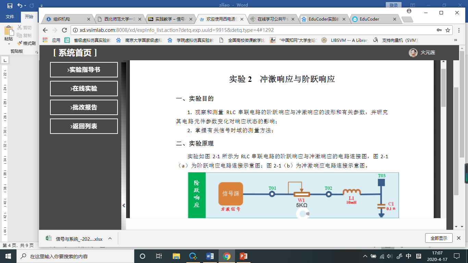Click the Format Painter (格式刷) in Word
468x263 pixels.
pos(27,43)
